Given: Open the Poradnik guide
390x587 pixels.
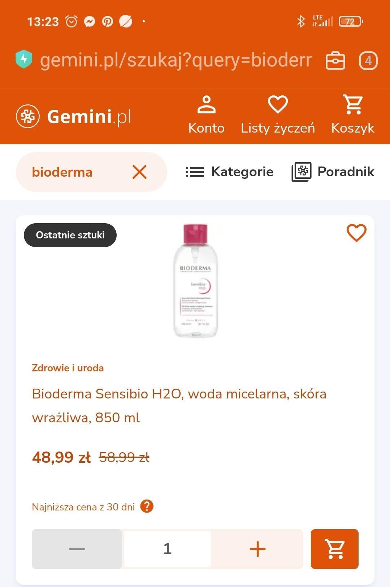Looking at the screenshot, I should point(333,172).
